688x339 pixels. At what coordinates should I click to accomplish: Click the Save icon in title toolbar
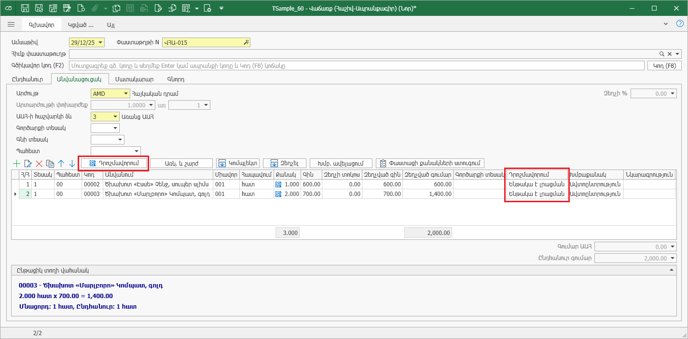click(x=25, y=8)
